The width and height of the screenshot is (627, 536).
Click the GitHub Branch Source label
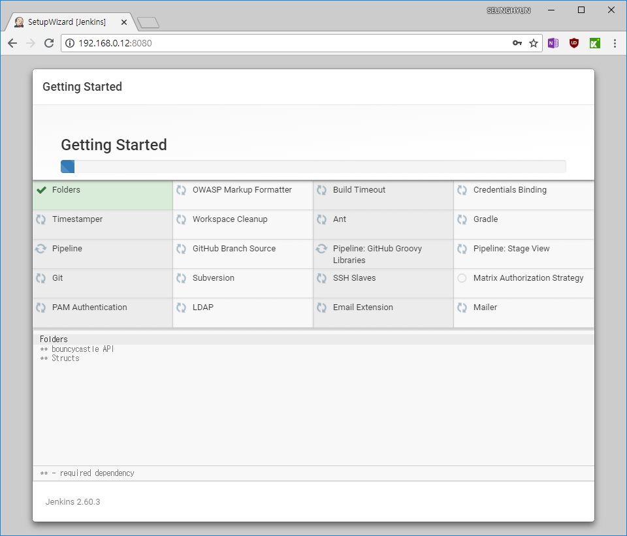pyautogui.click(x=234, y=249)
